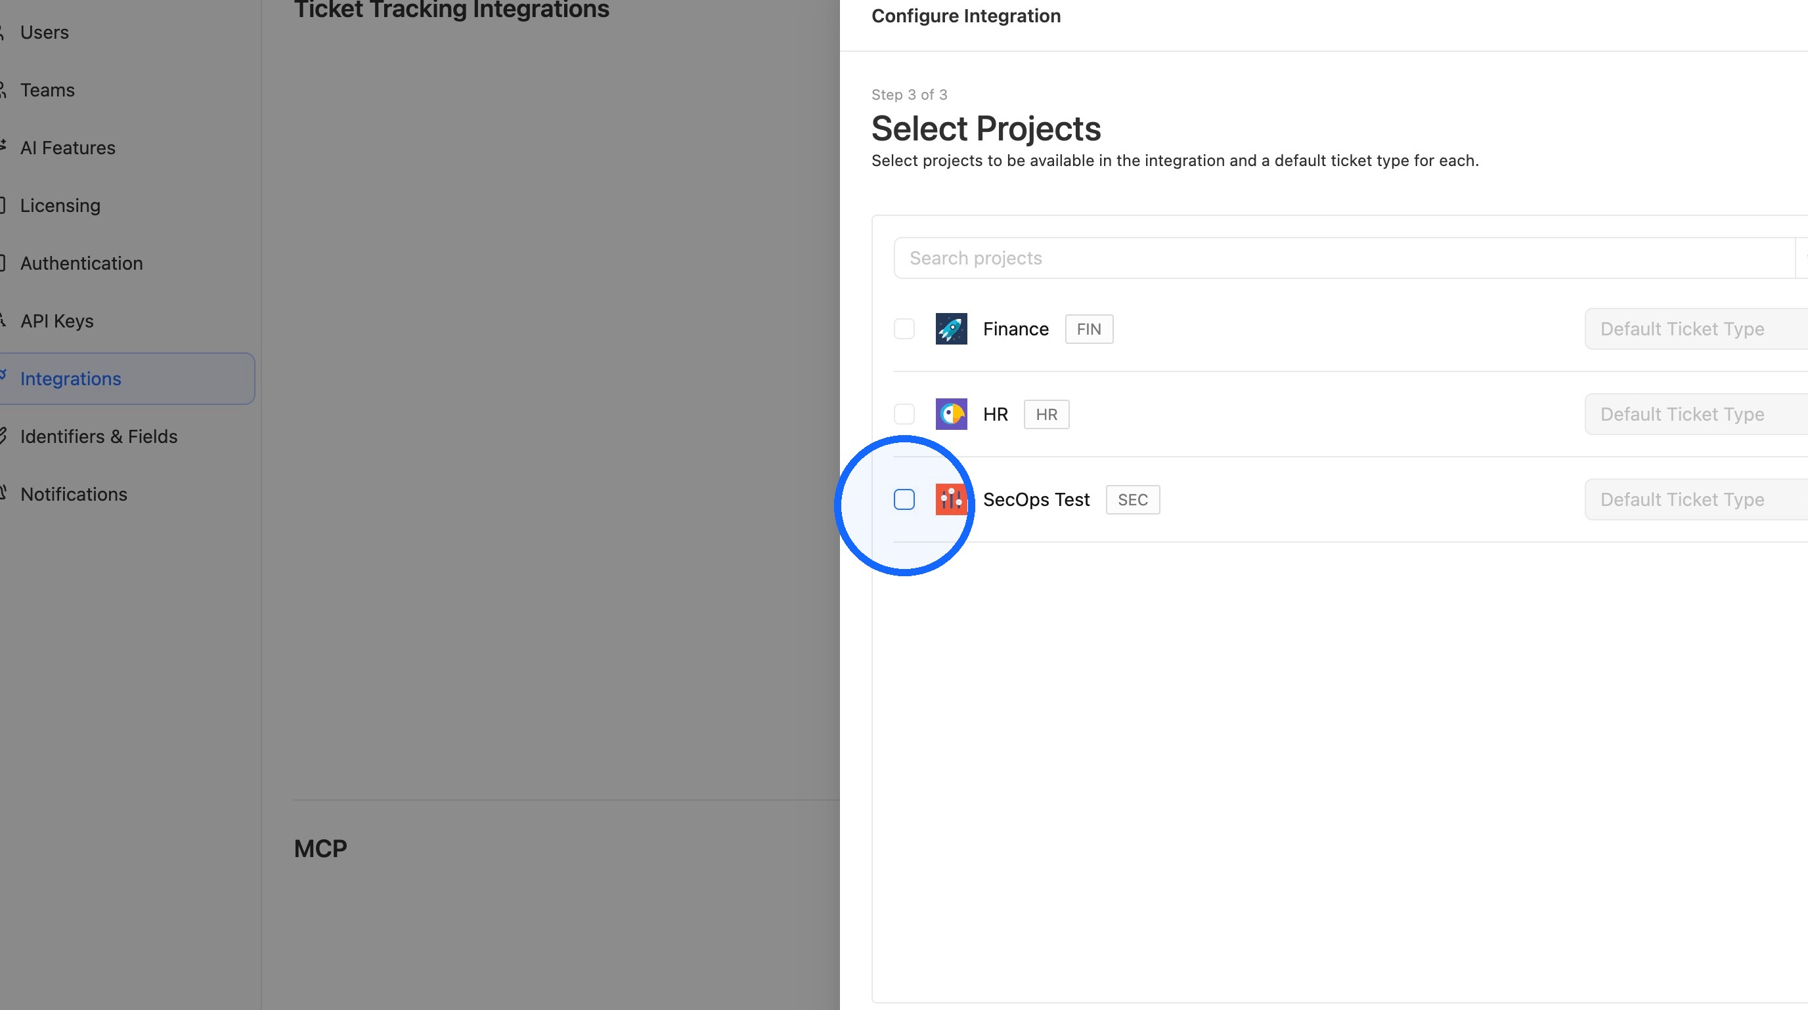Screen dimensions: 1808x1010
Task: Open Default Ticket Type dropdown for HR
Action: click(x=1696, y=414)
